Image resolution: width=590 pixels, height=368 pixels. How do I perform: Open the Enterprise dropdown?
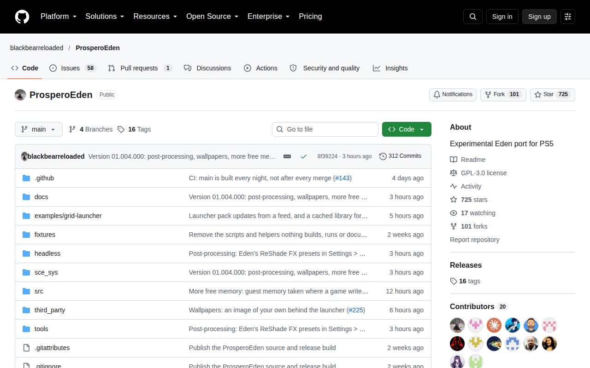(x=269, y=17)
